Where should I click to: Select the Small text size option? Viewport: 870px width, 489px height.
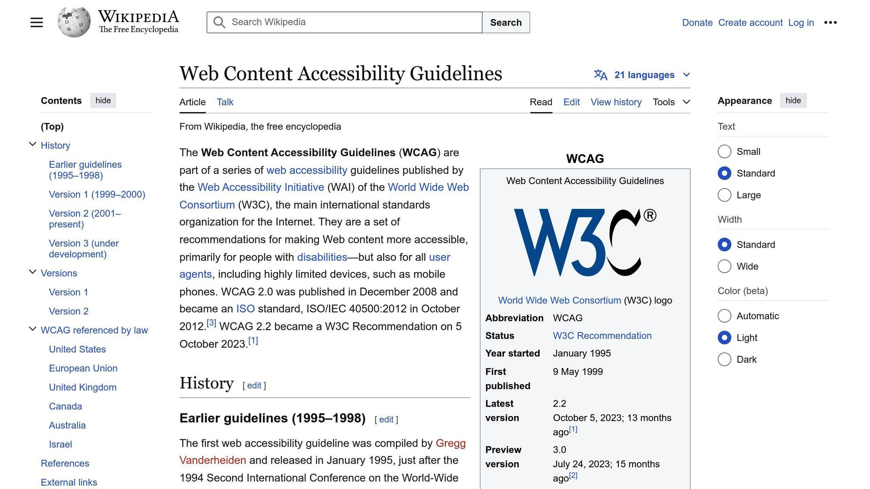(x=724, y=152)
